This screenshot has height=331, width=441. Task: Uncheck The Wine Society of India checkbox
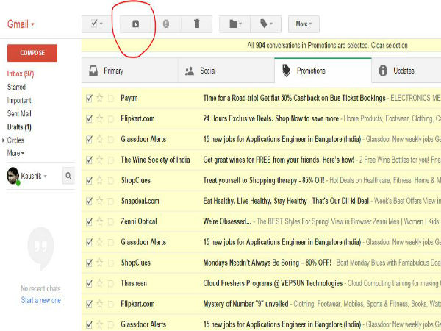tap(89, 160)
